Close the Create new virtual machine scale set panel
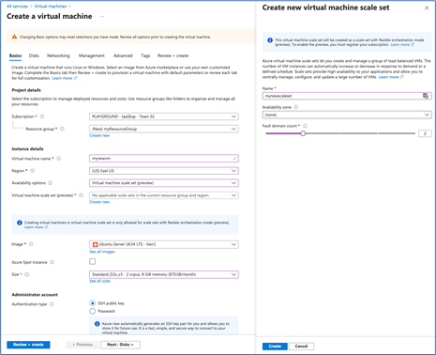 pyautogui.click(x=427, y=8)
